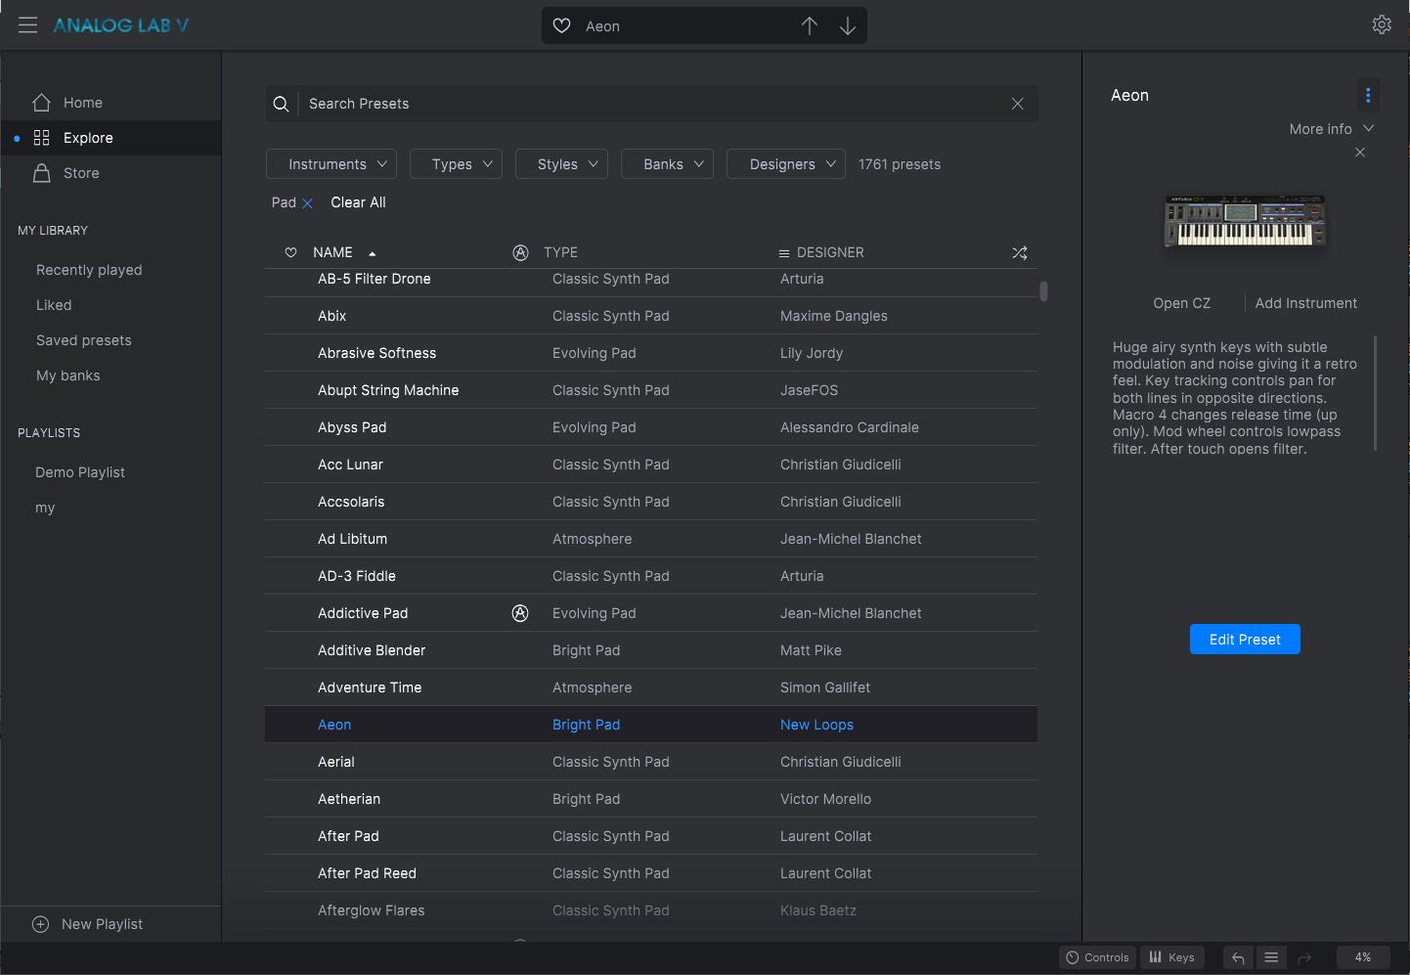This screenshot has height=975, width=1410.
Task: Click the Arturia badge on Addictive Pad
Action: (520, 613)
